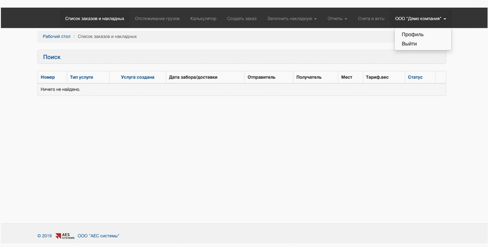Select Профиль from the account menu
The image size is (488, 247).
pos(412,34)
